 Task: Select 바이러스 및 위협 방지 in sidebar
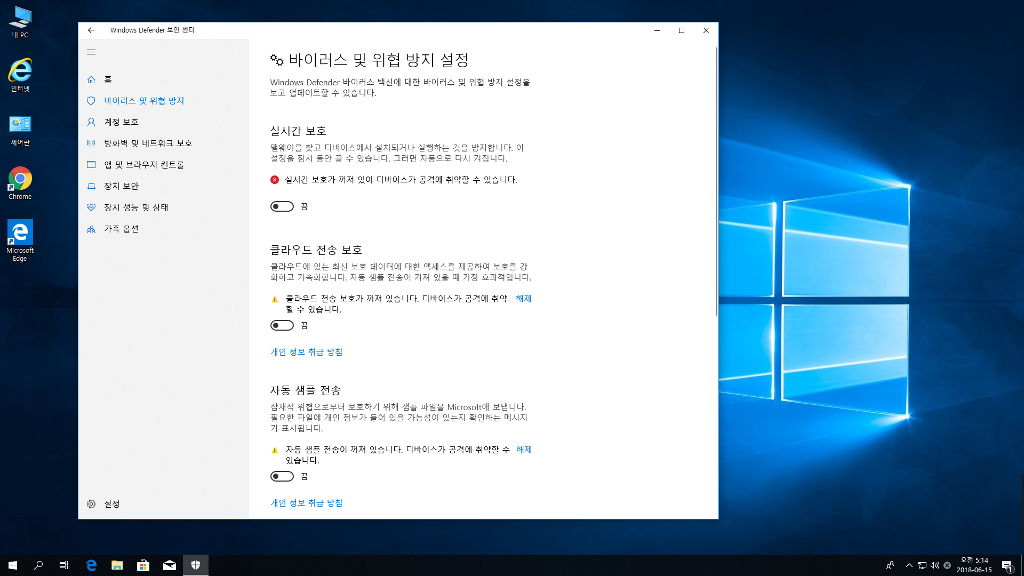pyautogui.click(x=144, y=101)
